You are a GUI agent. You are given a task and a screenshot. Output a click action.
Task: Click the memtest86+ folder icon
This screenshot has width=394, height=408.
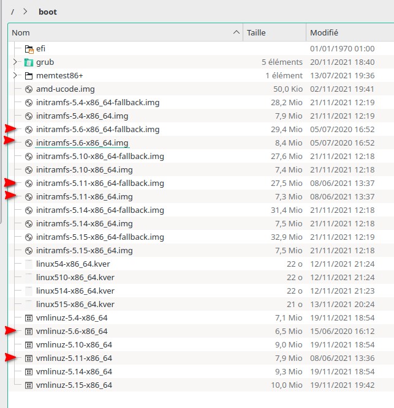coord(29,76)
